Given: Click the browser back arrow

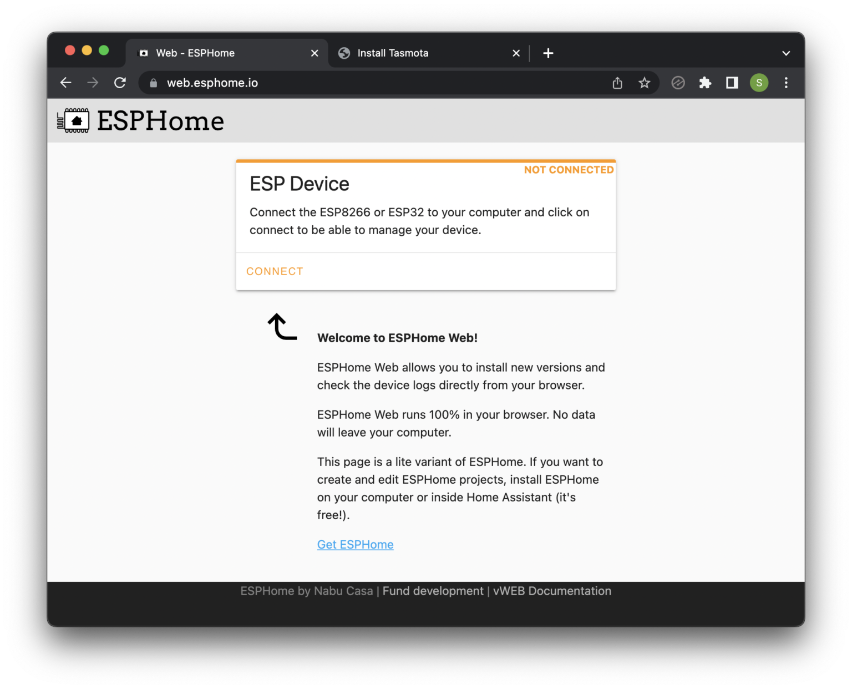Looking at the screenshot, I should tap(66, 83).
